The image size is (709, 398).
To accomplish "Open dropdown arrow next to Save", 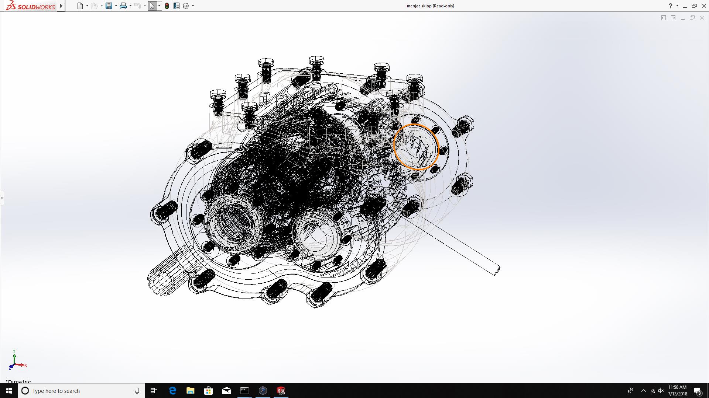I will tap(116, 6).
